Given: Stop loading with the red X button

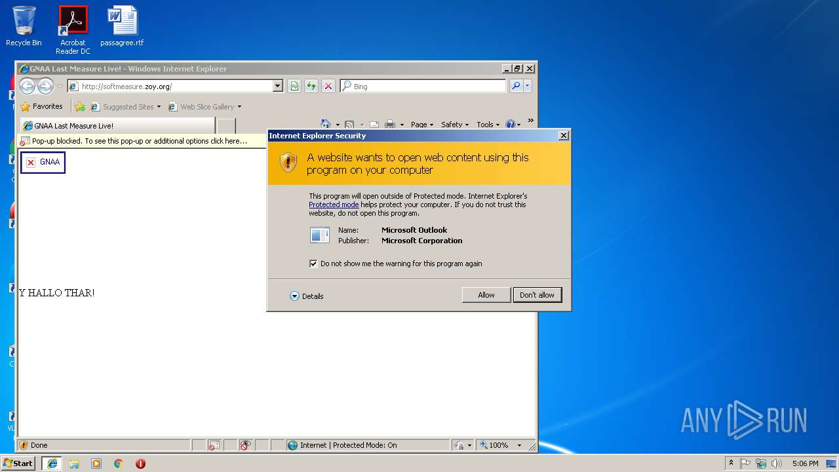Looking at the screenshot, I should (x=328, y=86).
